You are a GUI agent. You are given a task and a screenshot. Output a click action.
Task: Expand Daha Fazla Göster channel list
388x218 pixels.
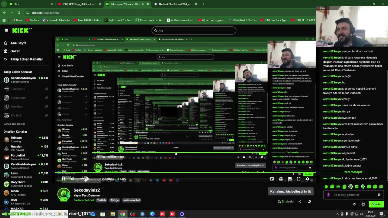(x=14, y=124)
